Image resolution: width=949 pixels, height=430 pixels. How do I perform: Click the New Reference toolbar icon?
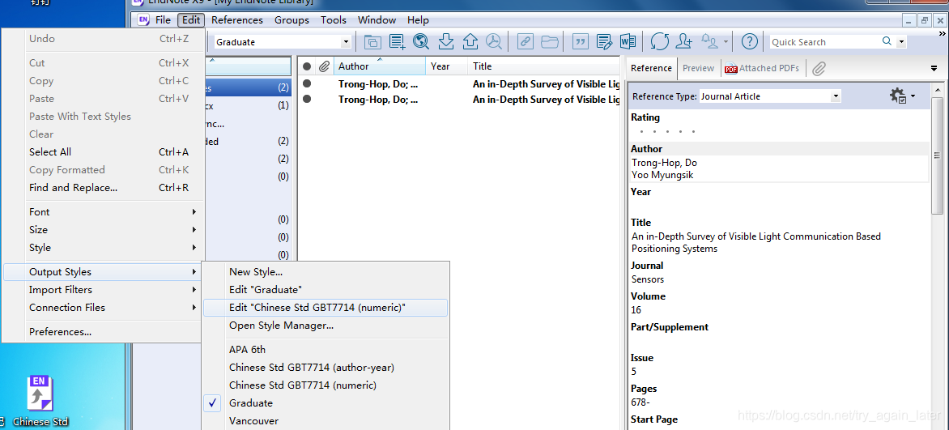point(397,42)
